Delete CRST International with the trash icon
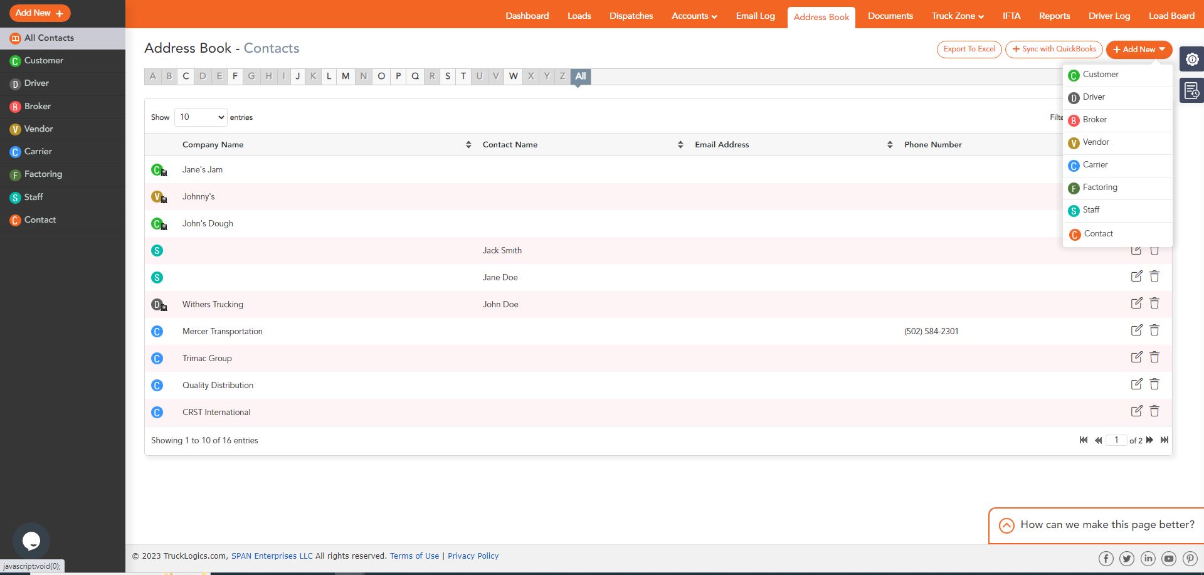Screen dimensions: 1204x575 (1154, 411)
